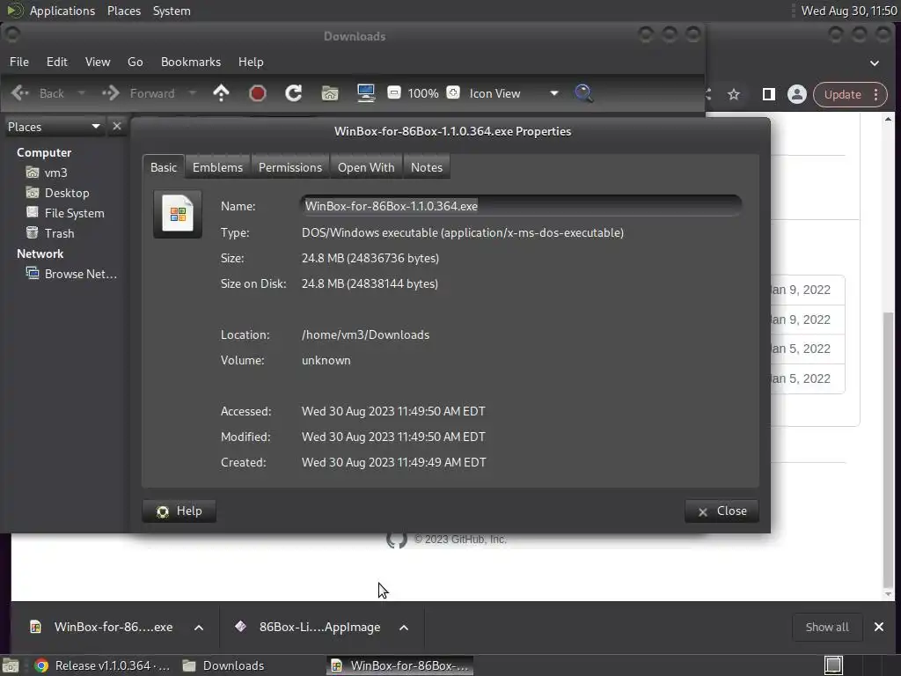Screen dimensions: 901x676
Task: Click the red Stop loading icon
Action: [258, 93]
